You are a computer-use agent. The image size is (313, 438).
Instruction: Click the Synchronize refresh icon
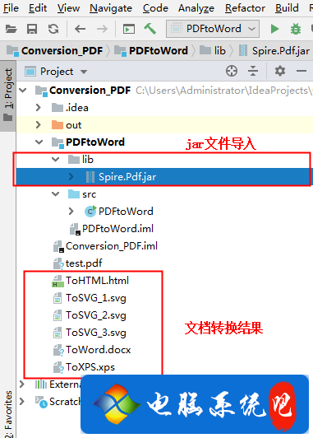[x=53, y=29]
